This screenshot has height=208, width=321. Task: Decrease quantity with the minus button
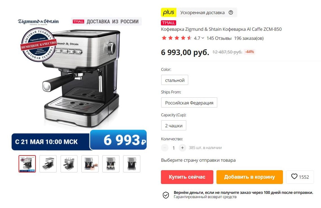165,148
